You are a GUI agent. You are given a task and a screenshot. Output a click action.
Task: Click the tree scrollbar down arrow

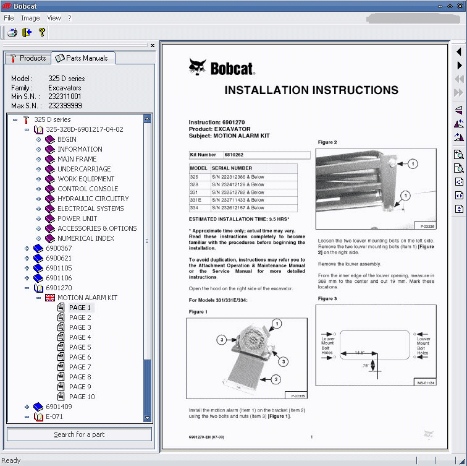[147, 418]
